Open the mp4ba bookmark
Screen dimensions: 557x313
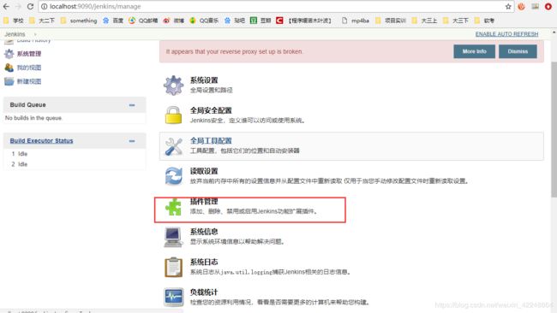click(x=356, y=21)
